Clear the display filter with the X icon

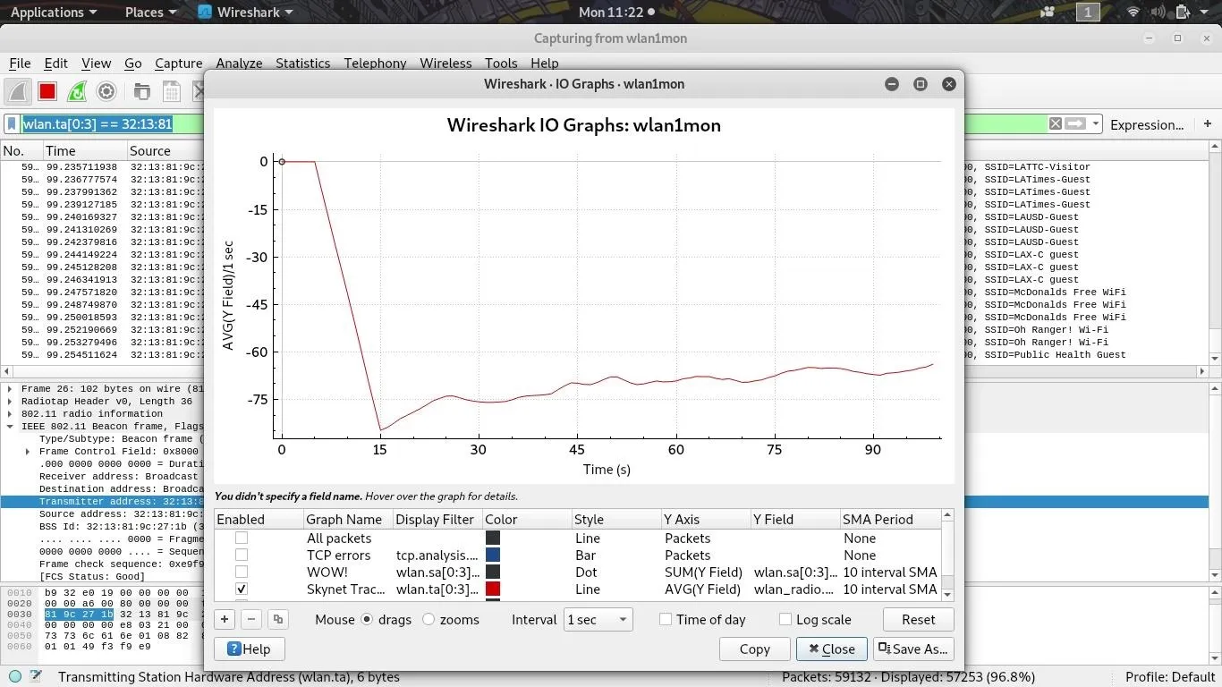tap(1056, 124)
